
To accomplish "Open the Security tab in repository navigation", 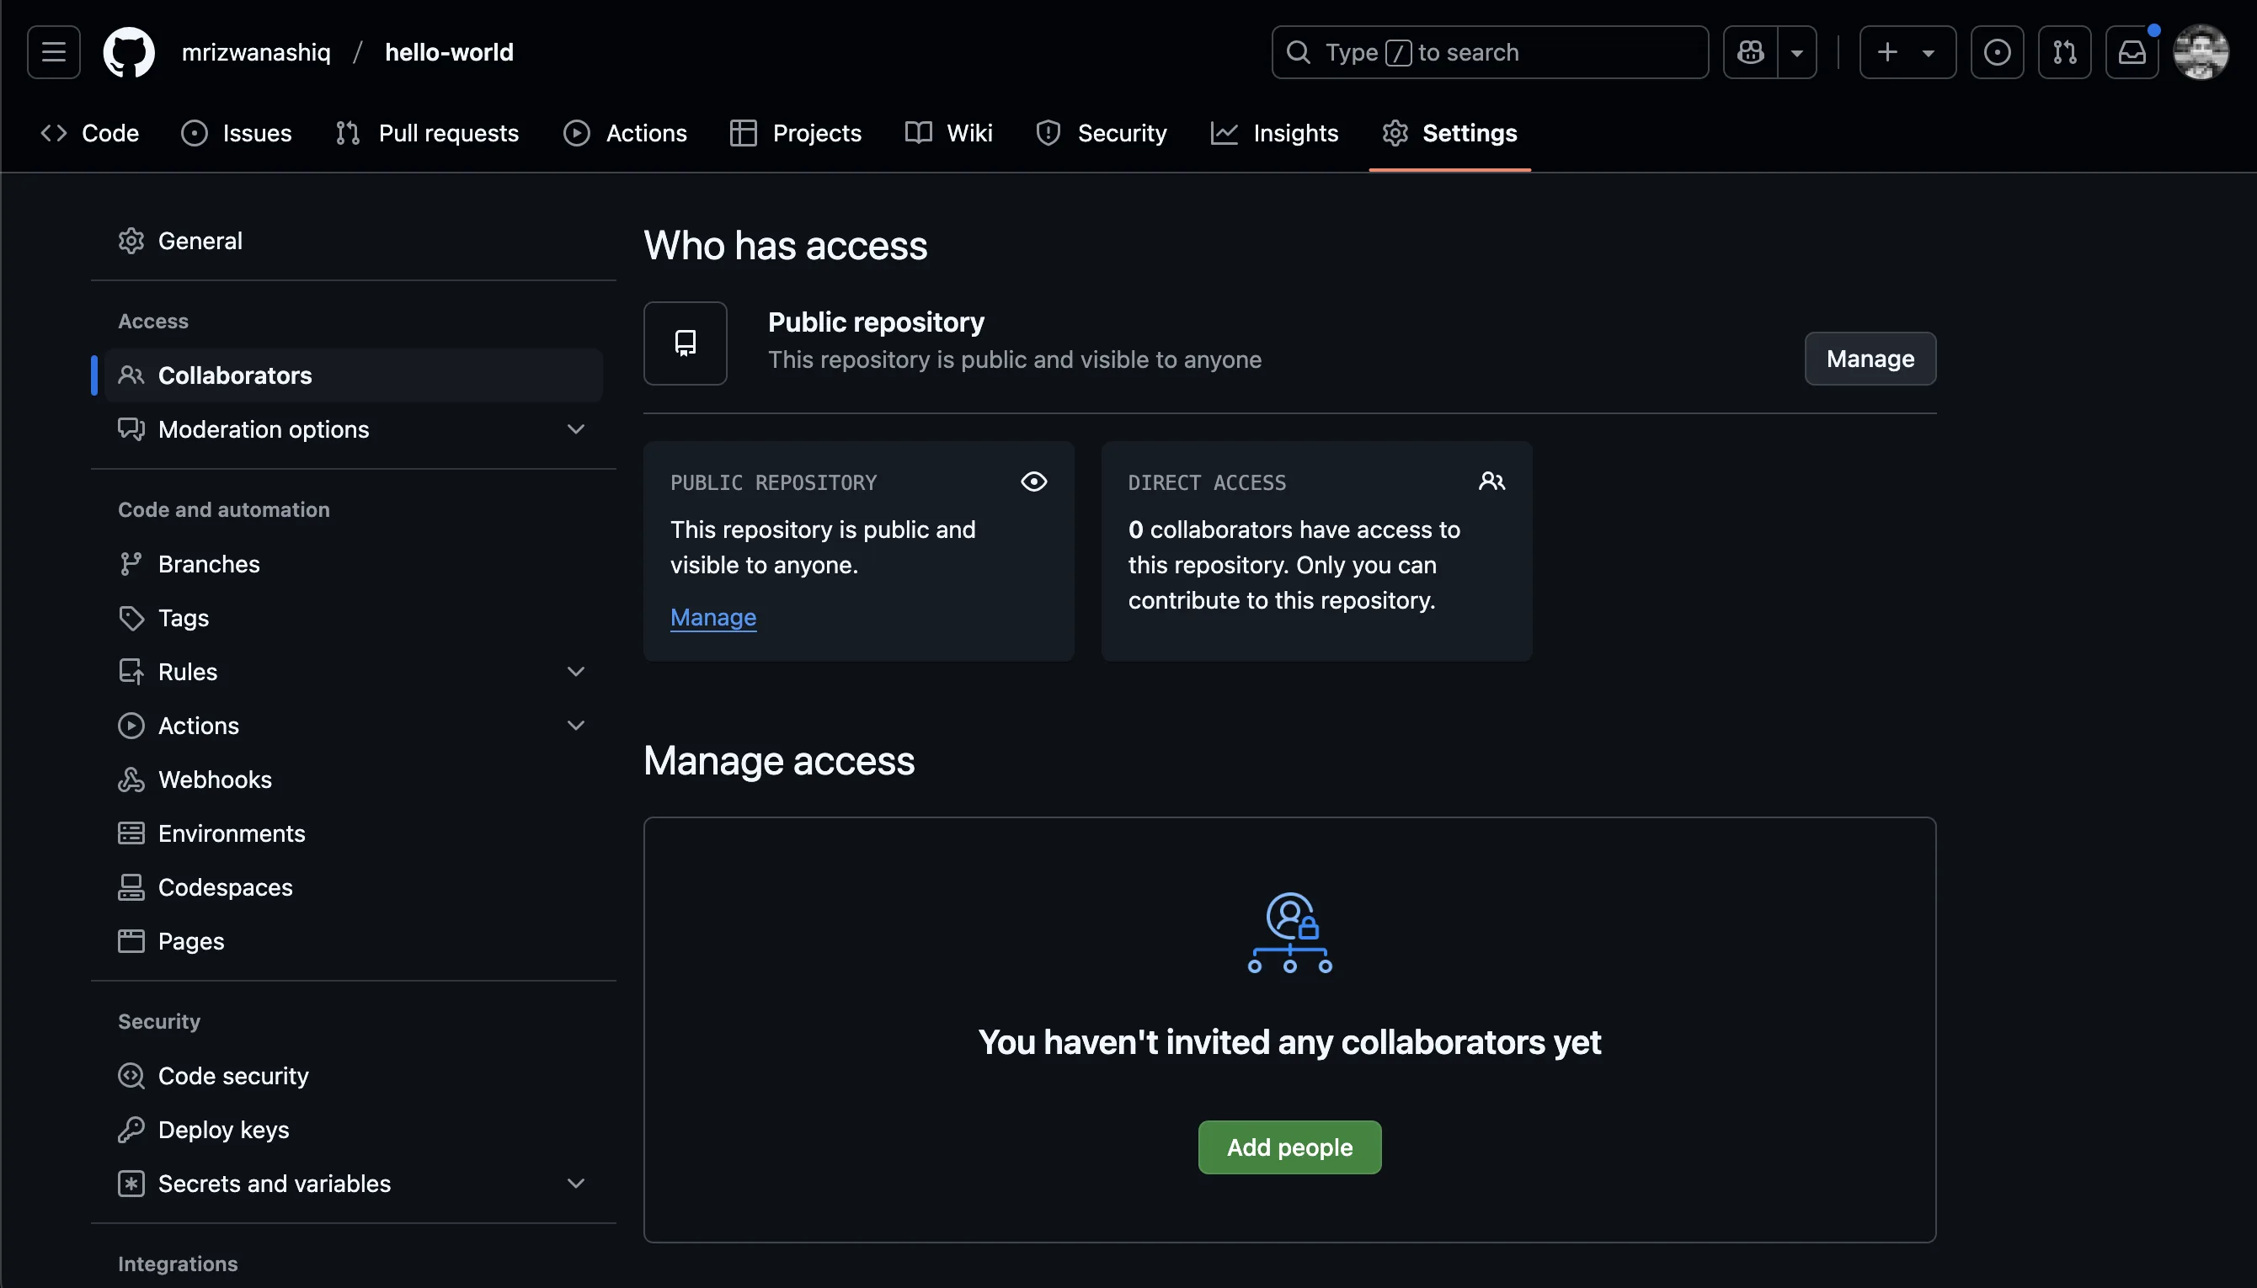I will (x=1102, y=133).
